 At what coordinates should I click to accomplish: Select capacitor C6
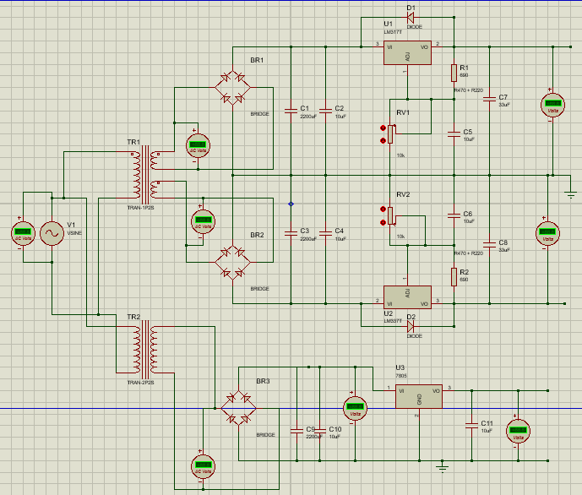[454, 215]
